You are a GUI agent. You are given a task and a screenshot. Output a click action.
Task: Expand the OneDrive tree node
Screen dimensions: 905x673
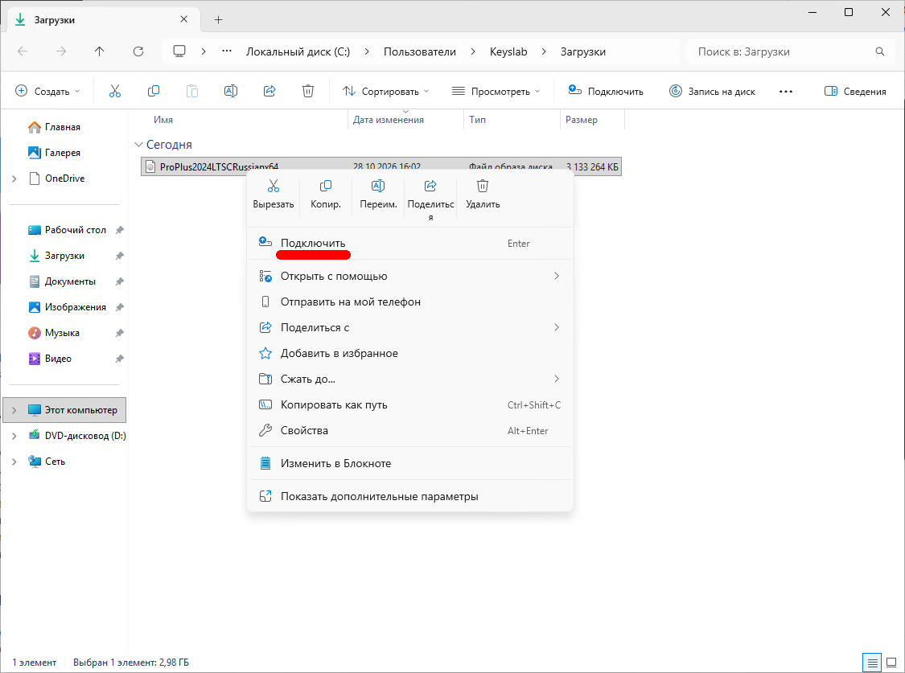pyautogui.click(x=14, y=179)
